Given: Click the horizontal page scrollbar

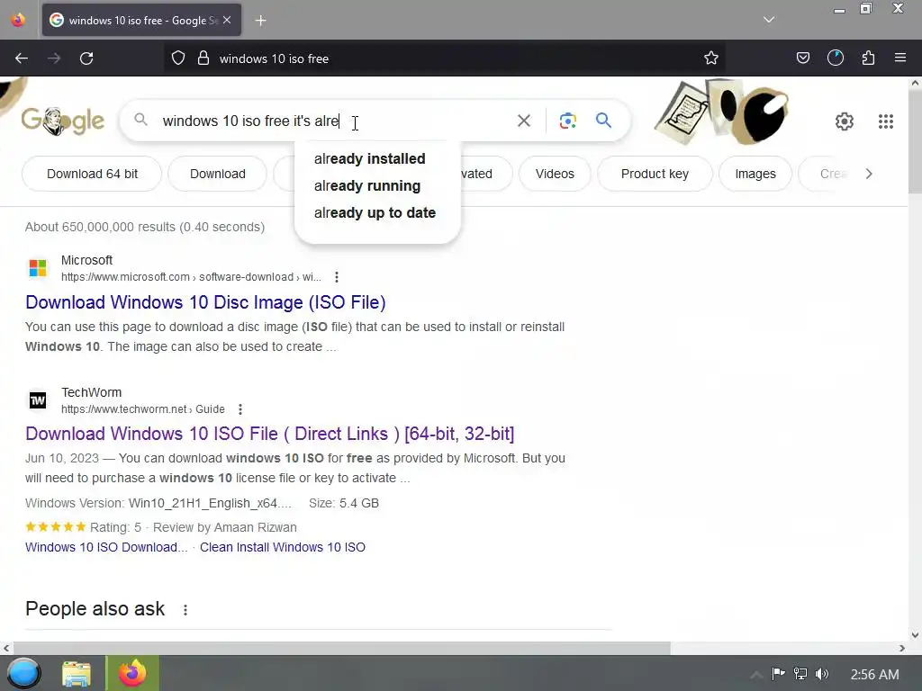Looking at the screenshot, I should (341, 648).
